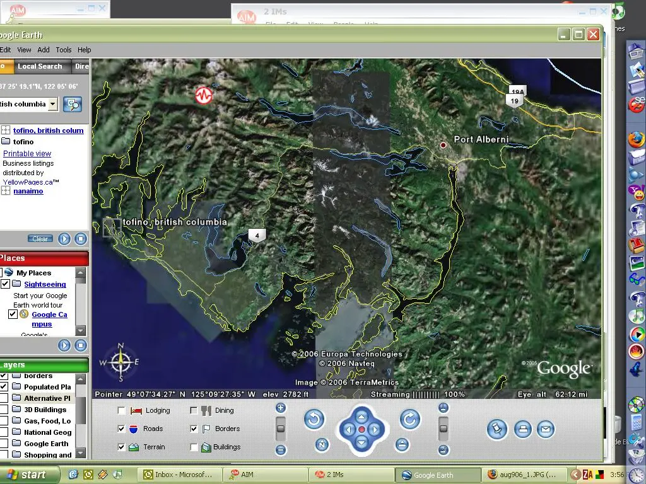
Task: Enable the National Geographic layer checkbox
Action: pos(4,432)
